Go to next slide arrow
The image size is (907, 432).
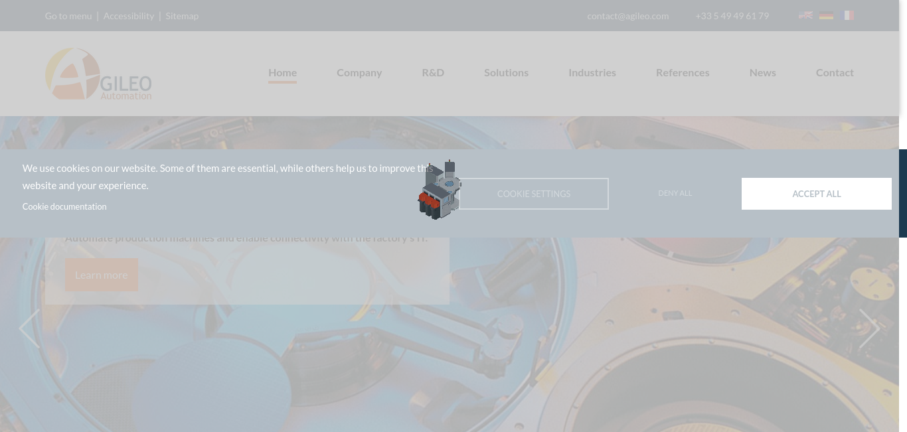coord(869,328)
